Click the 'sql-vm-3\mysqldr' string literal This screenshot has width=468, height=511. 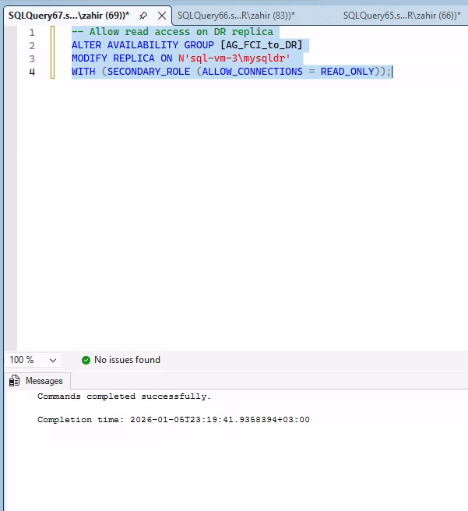pos(234,58)
